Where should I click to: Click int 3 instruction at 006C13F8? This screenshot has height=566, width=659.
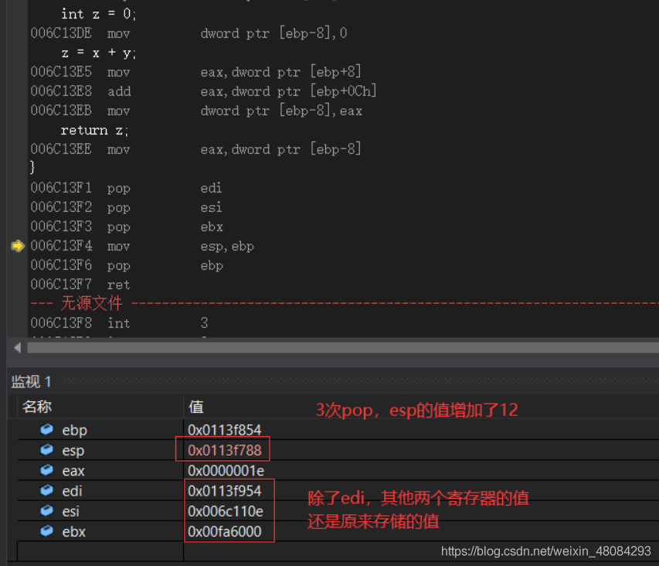pyautogui.click(x=119, y=323)
